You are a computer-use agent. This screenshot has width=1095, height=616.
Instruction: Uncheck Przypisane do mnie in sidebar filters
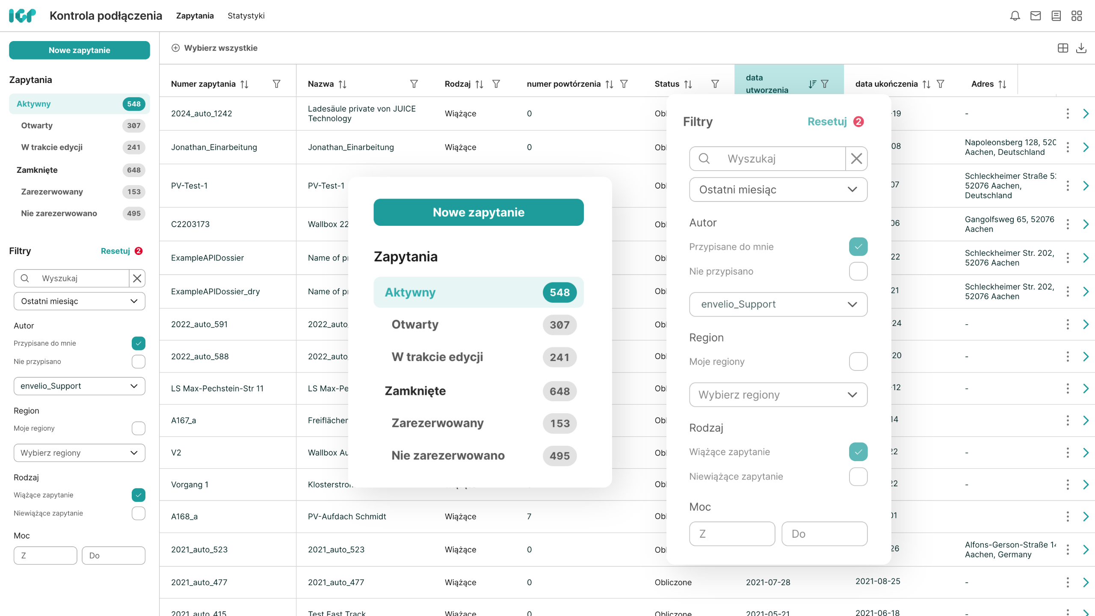pos(138,343)
